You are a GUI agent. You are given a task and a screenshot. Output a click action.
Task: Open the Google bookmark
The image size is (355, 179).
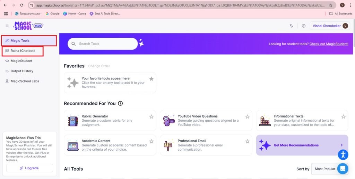(x=53, y=13)
